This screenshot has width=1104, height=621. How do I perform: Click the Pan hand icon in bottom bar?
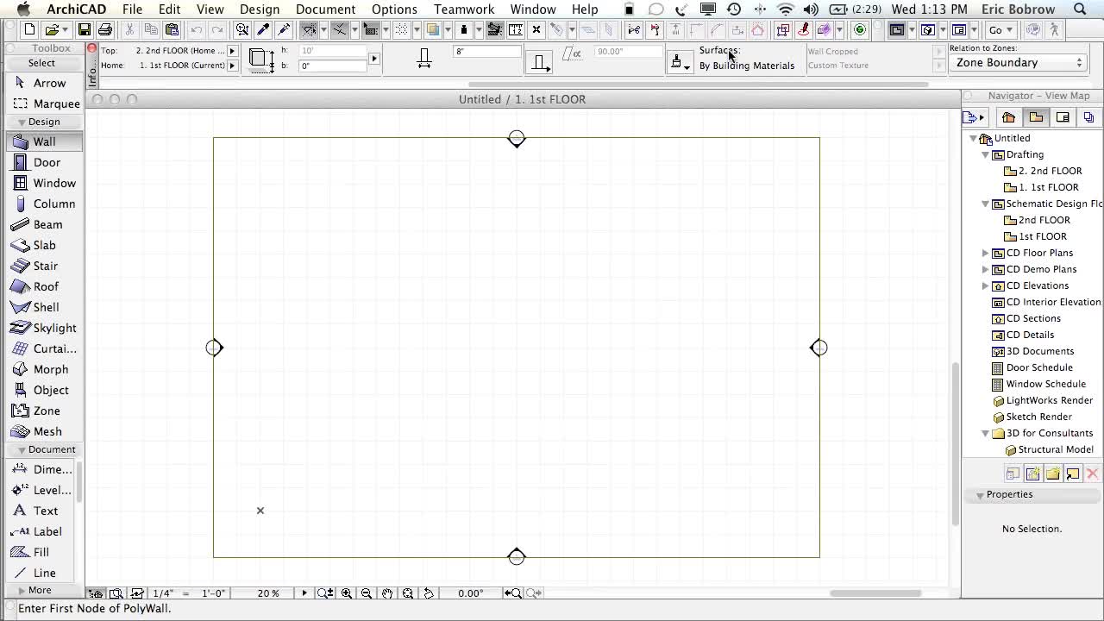[x=387, y=593]
